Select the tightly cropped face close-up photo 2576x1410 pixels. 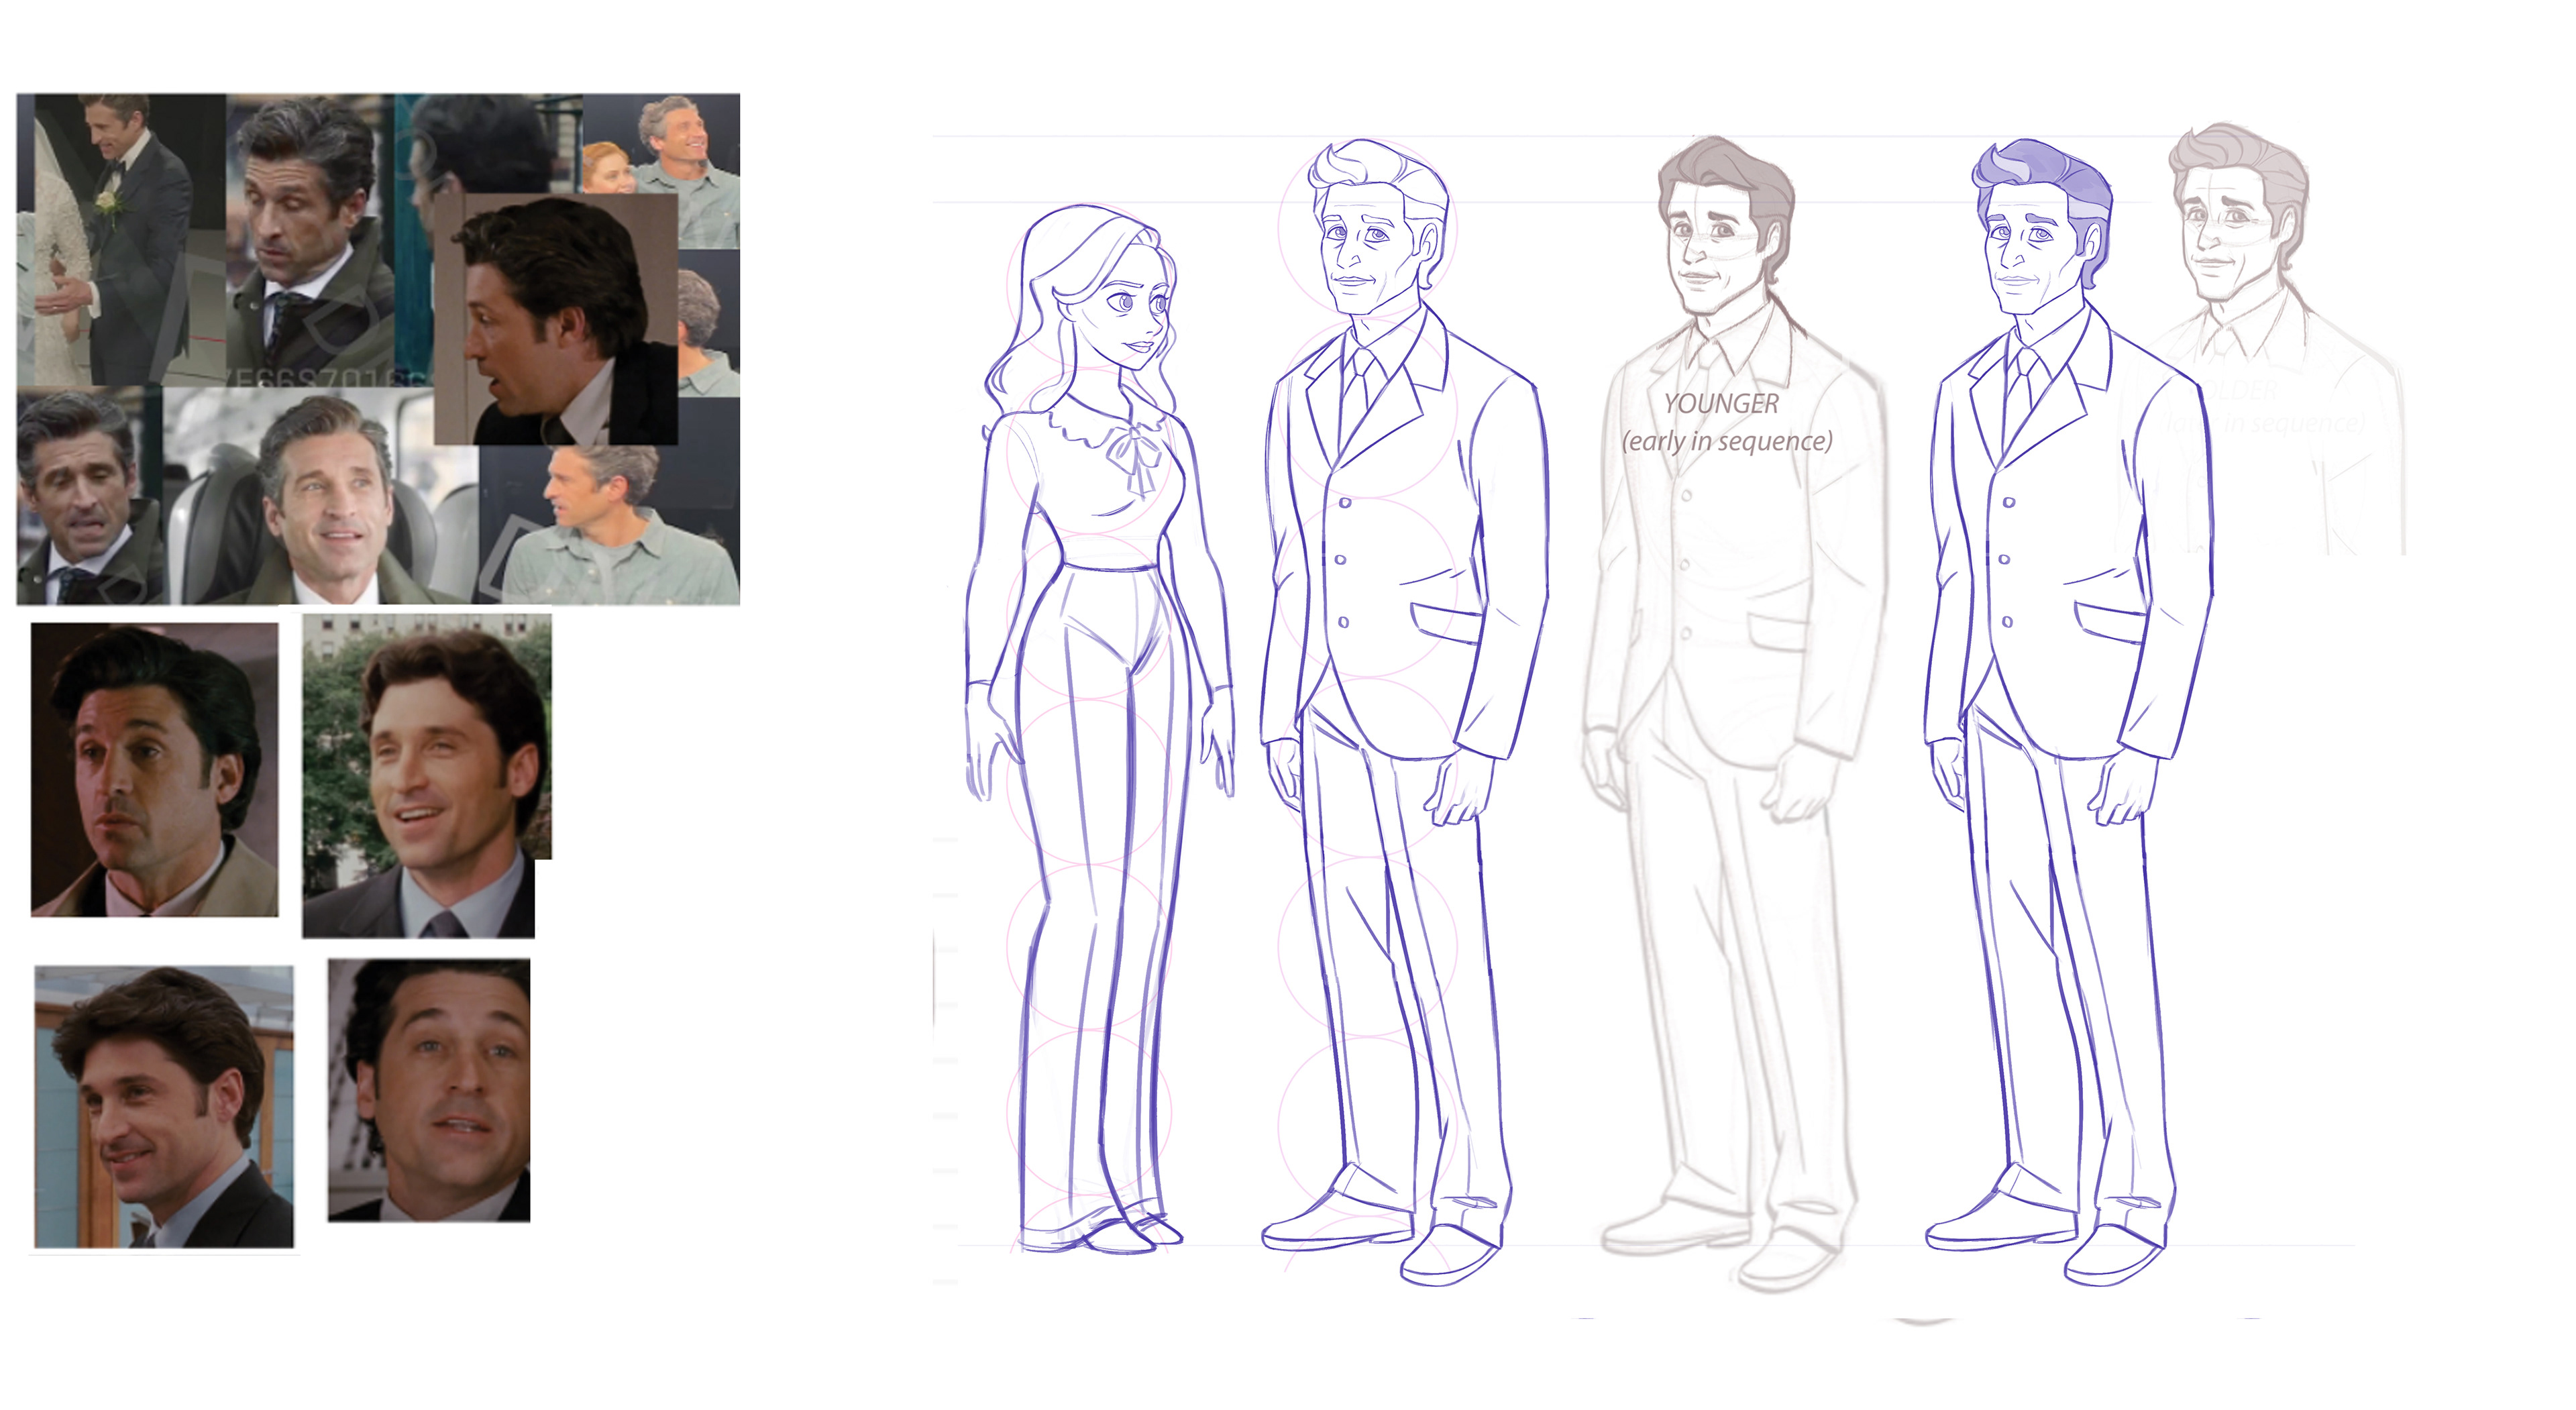(x=429, y=1090)
